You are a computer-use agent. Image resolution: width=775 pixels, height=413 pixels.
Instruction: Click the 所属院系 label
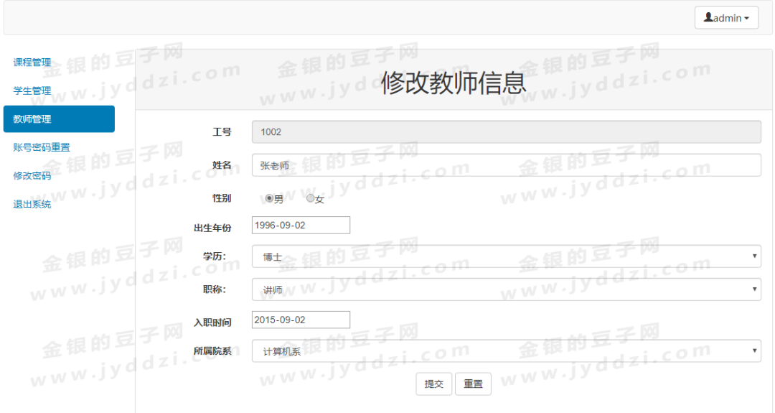click(212, 351)
